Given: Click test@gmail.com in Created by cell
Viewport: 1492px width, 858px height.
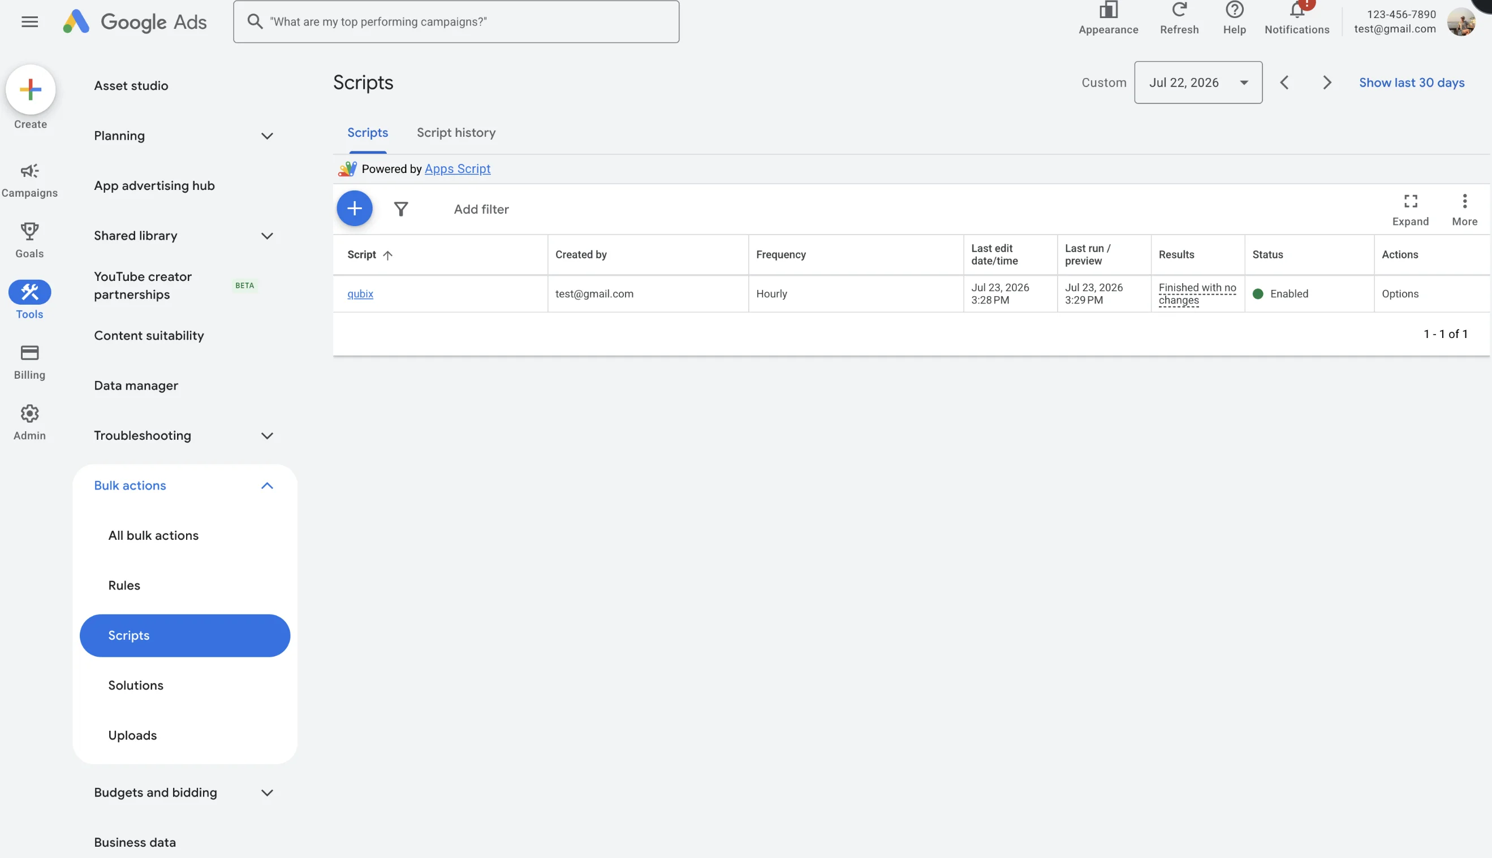Looking at the screenshot, I should [594, 294].
